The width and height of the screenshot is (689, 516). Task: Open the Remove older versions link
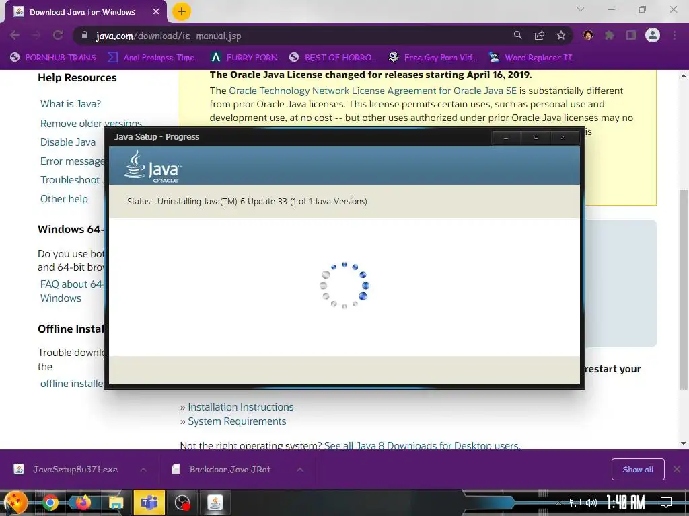91,124
